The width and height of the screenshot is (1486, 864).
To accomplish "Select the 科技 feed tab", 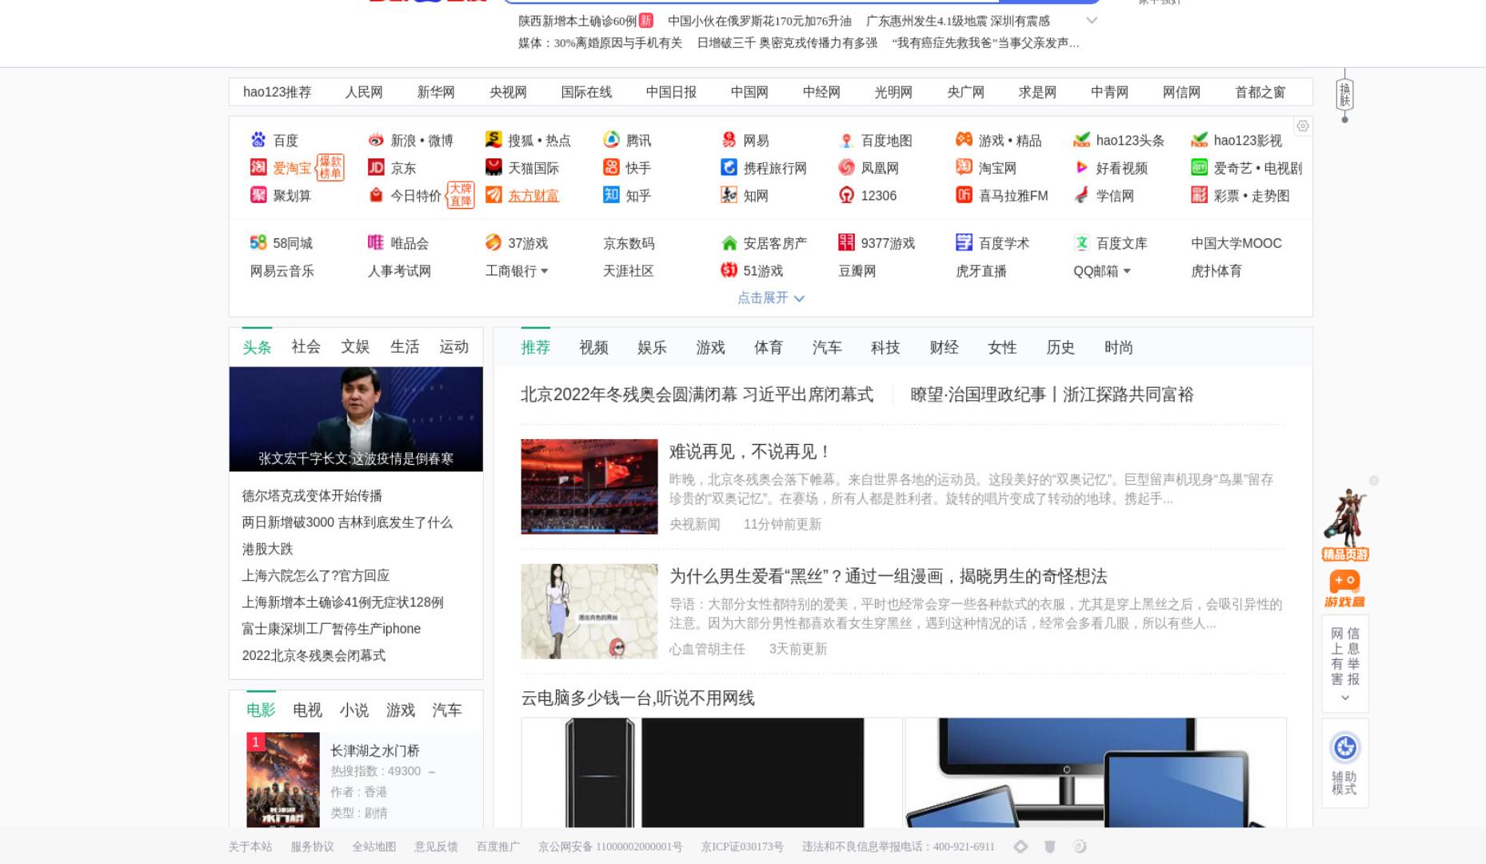I will click(x=885, y=347).
